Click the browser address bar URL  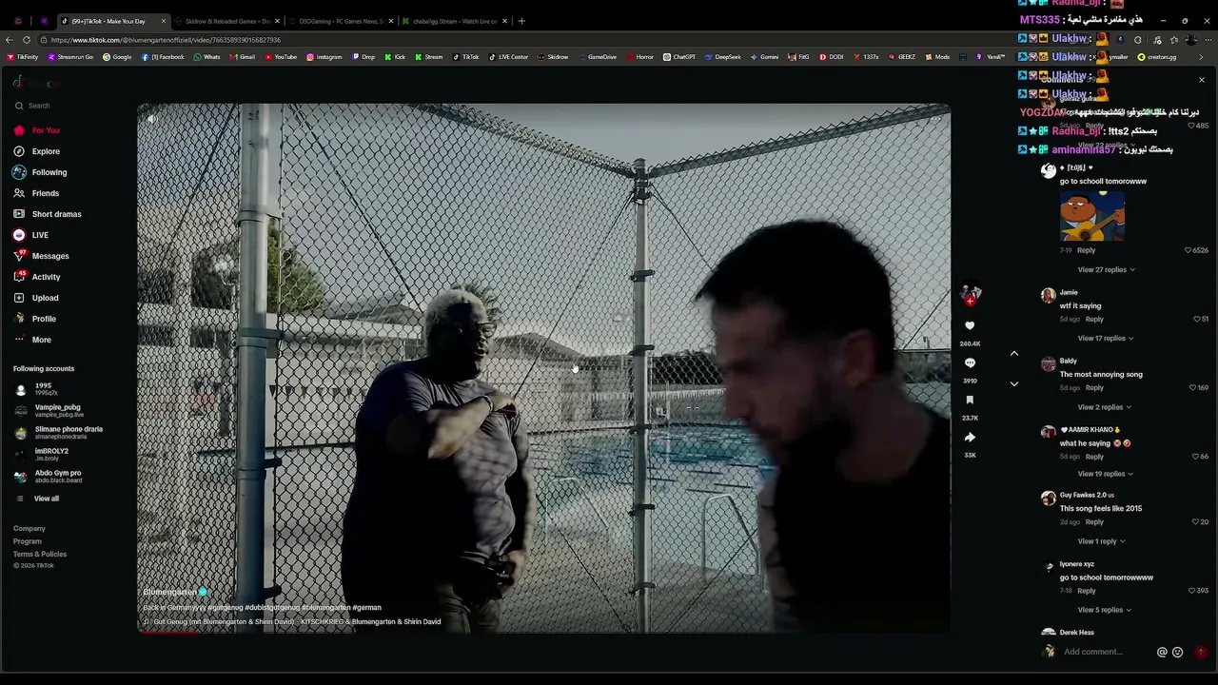click(166, 40)
